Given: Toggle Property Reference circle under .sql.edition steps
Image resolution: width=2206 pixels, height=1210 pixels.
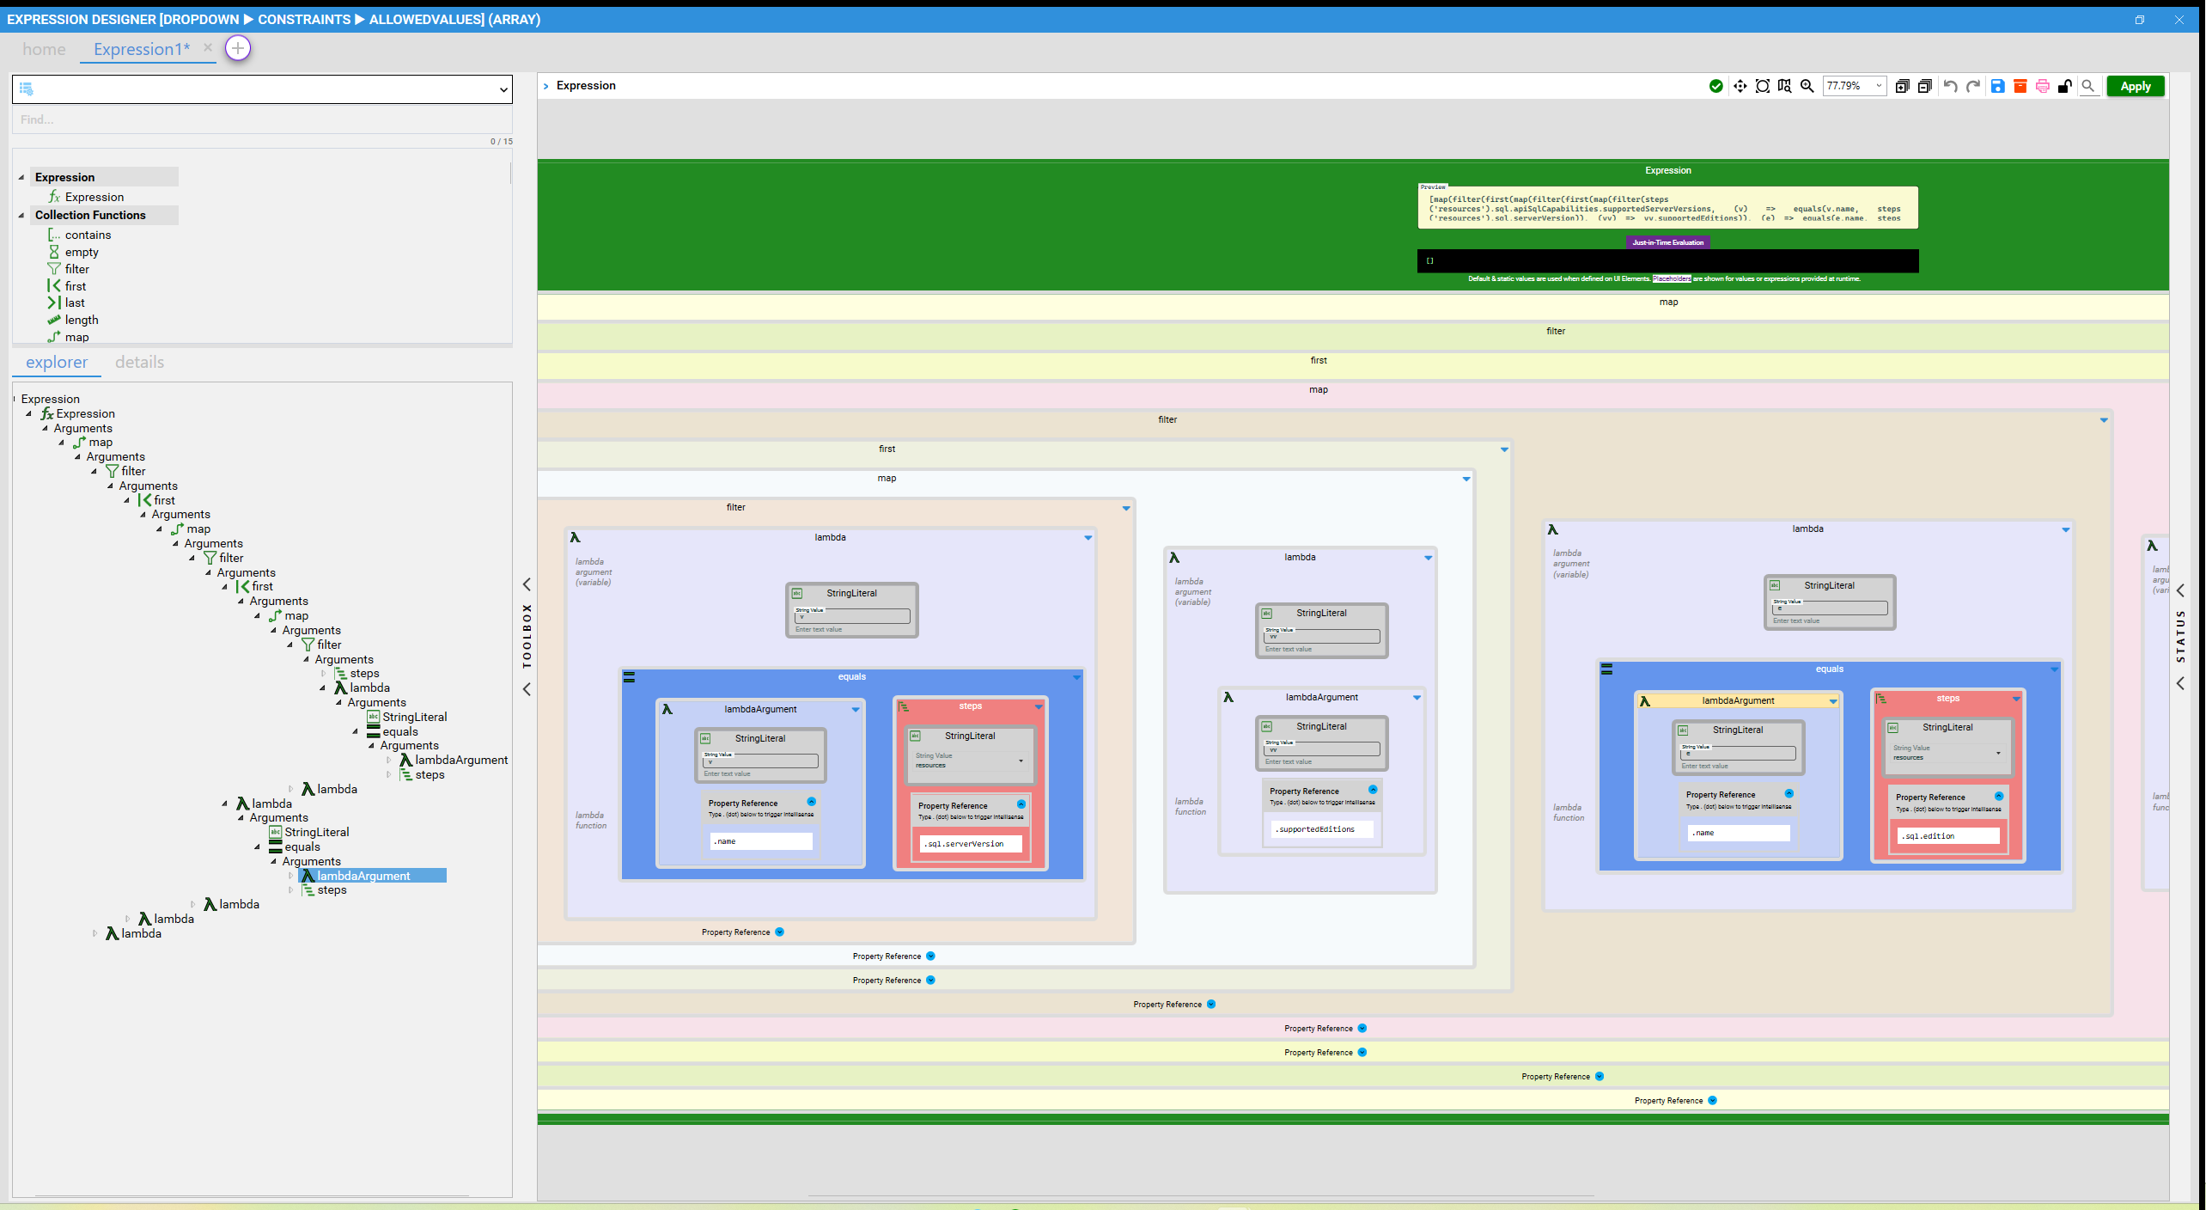Looking at the screenshot, I should [1999, 796].
